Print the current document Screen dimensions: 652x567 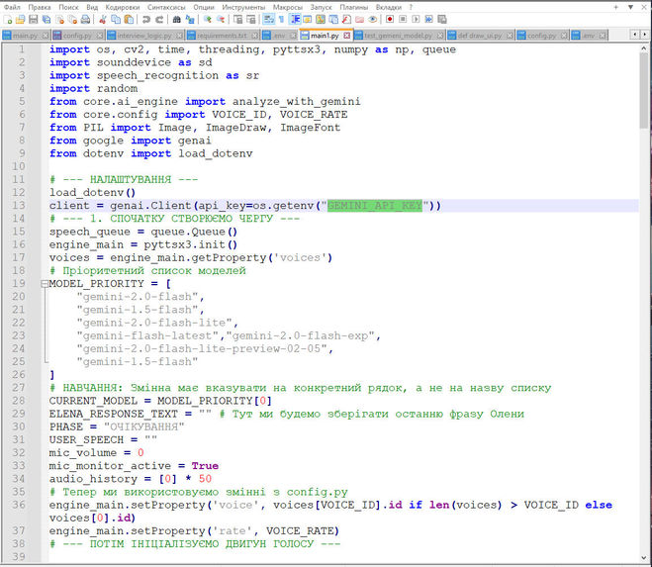85,20
